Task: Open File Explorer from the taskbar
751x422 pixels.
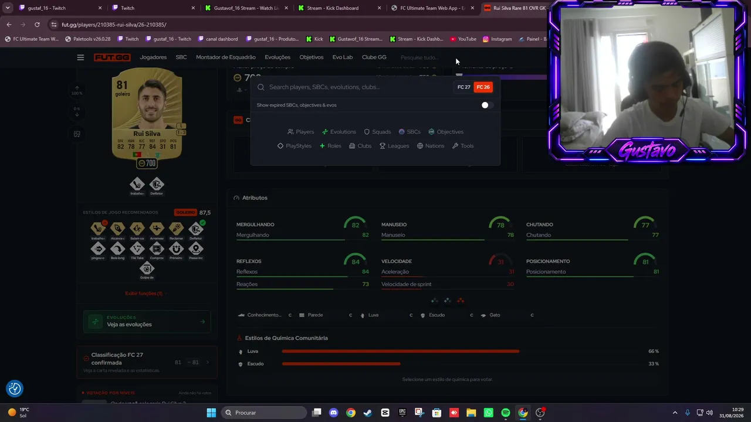Action: [x=471, y=413]
